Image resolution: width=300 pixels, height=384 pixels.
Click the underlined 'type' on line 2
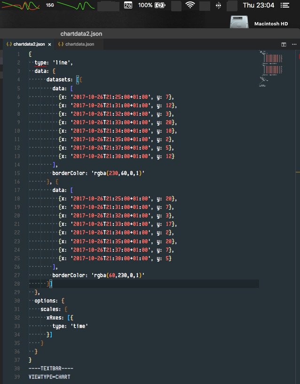point(40,63)
